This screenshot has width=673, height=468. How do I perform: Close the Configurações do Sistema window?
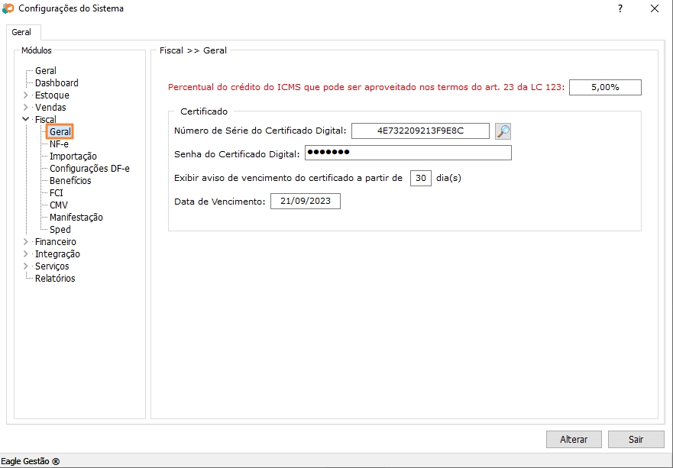pyautogui.click(x=655, y=8)
